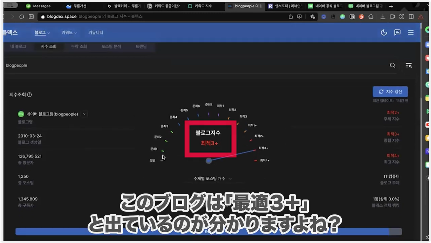
Task: Expand the 블로그 dropdown in navigation
Action: coord(42,32)
